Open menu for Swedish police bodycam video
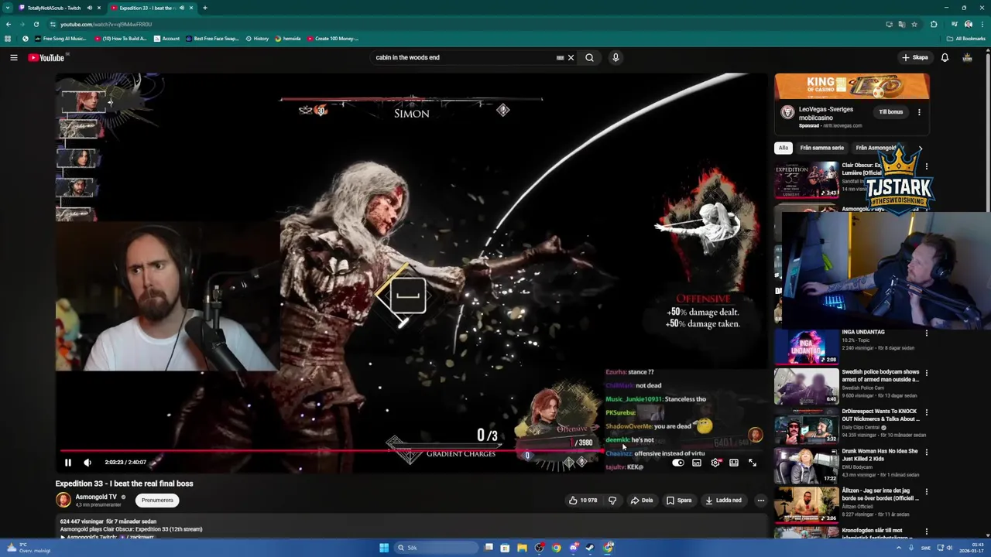This screenshot has height=557, width=991. coord(926,373)
